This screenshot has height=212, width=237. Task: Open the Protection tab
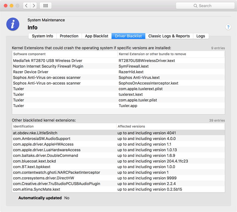point(69,36)
